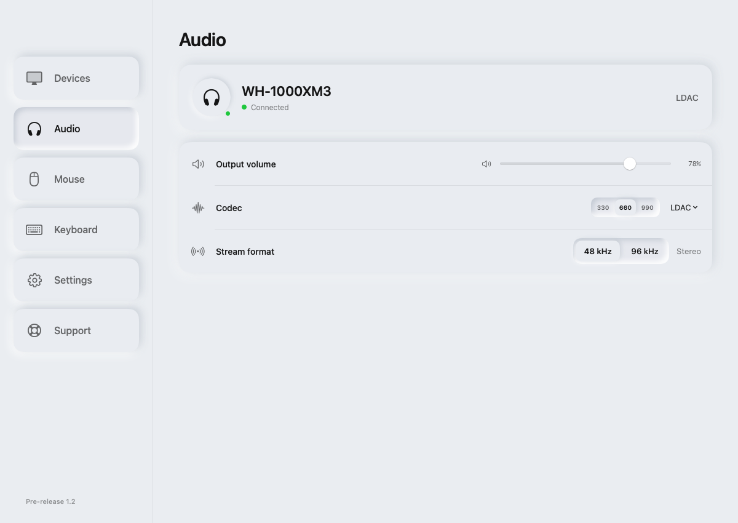Choose the 96 kHz stream format
This screenshot has width=738, height=523.
(x=645, y=252)
